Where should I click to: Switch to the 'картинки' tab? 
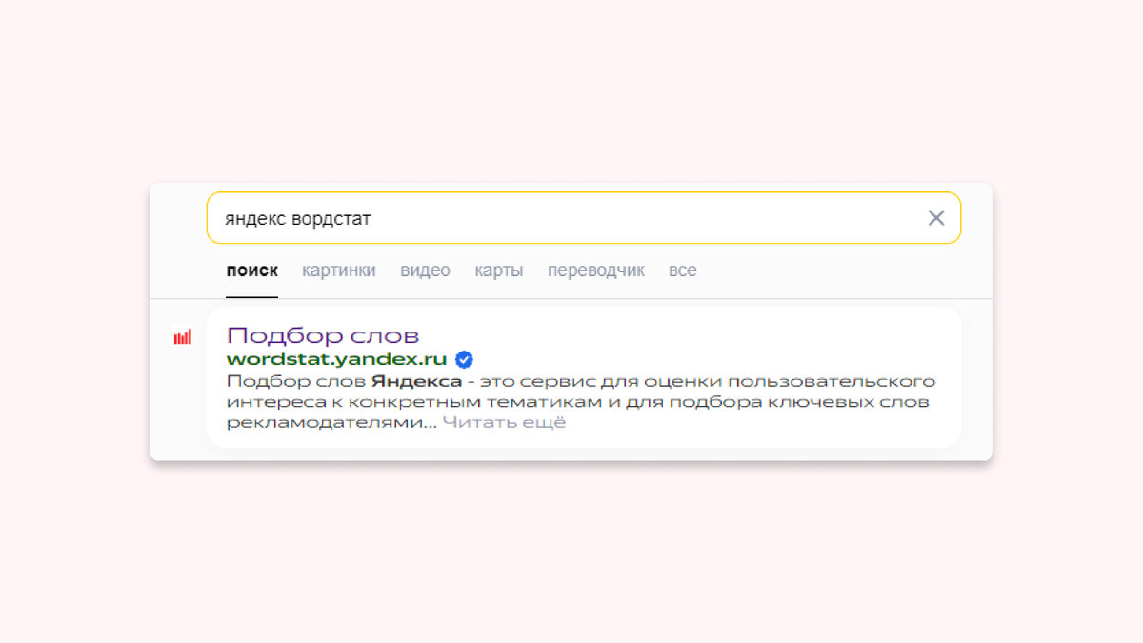[x=339, y=271]
